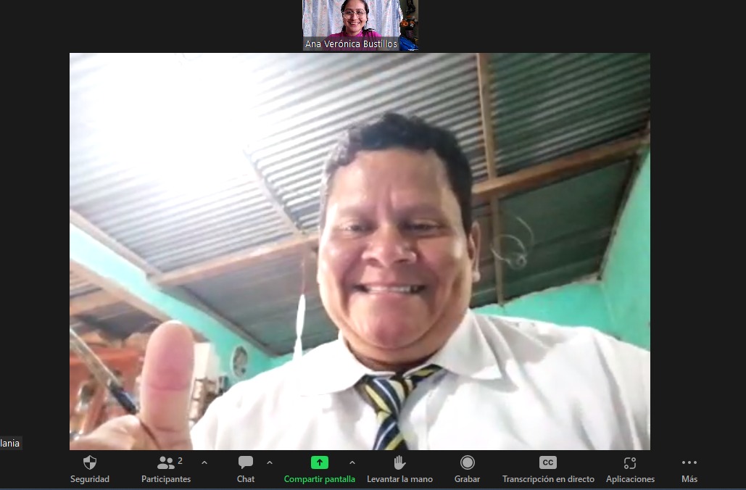Select Ana Verónica Bustillos video thumbnail
Screen dimensions: 746x490
(360, 25)
